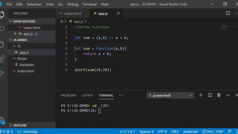Open the Manage gear icon

click(x=2, y=121)
